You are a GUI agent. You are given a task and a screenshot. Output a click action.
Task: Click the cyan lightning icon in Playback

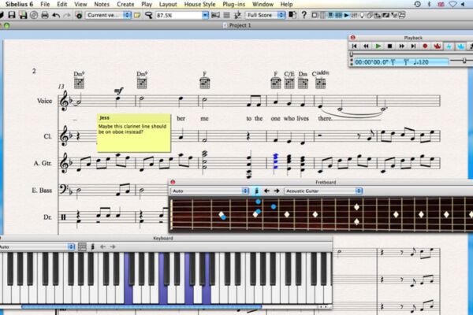click(449, 46)
